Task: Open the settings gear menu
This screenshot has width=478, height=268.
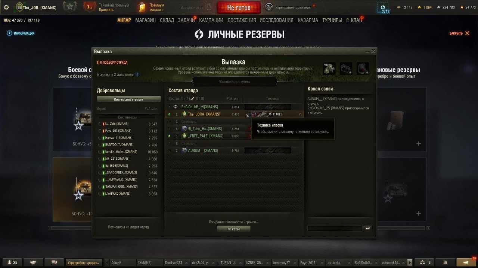Action: [6, 7]
